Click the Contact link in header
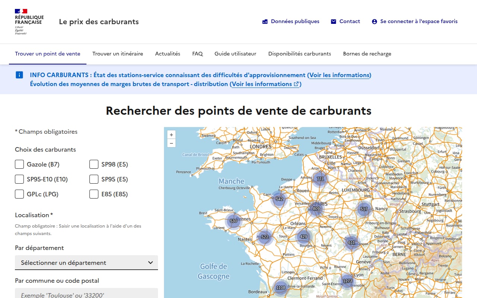The image size is (477, 298). tap(345, 22)
